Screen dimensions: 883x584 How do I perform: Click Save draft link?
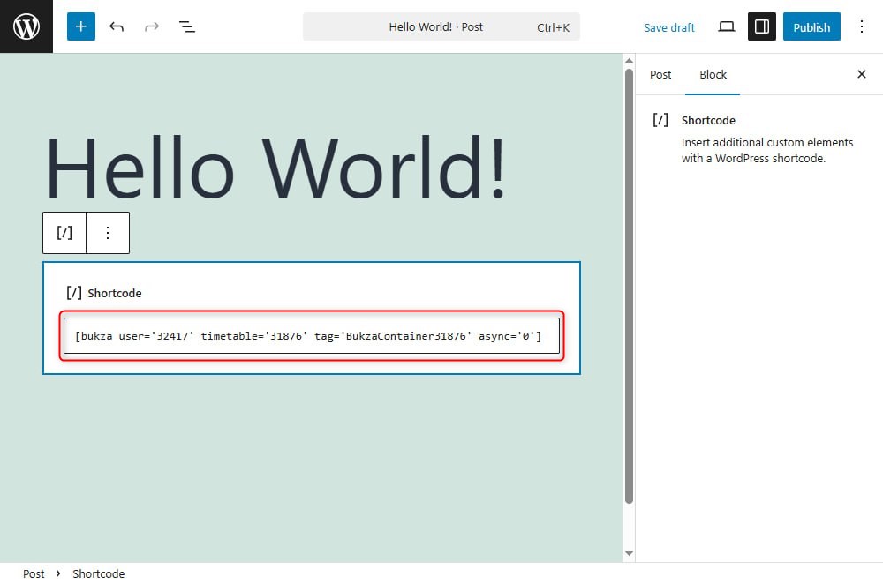pyautogui.click(x=668, y=27)
